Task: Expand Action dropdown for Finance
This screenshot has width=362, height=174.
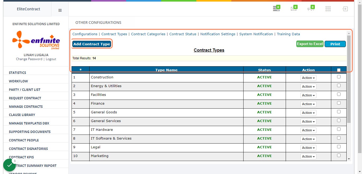Action: pyautogui.click(x=308, y=104)
